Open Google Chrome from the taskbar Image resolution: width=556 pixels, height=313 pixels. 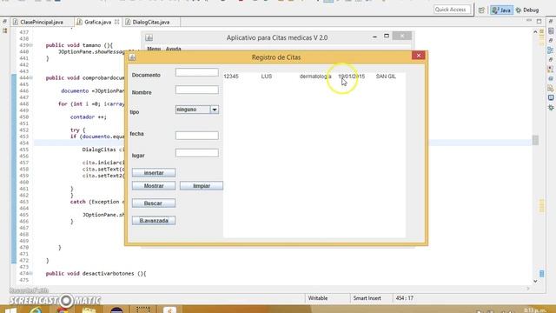[63, 310]
